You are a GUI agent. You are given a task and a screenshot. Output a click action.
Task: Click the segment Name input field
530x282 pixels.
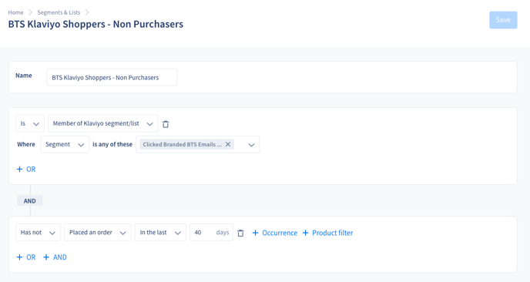[x=112, y=77]
